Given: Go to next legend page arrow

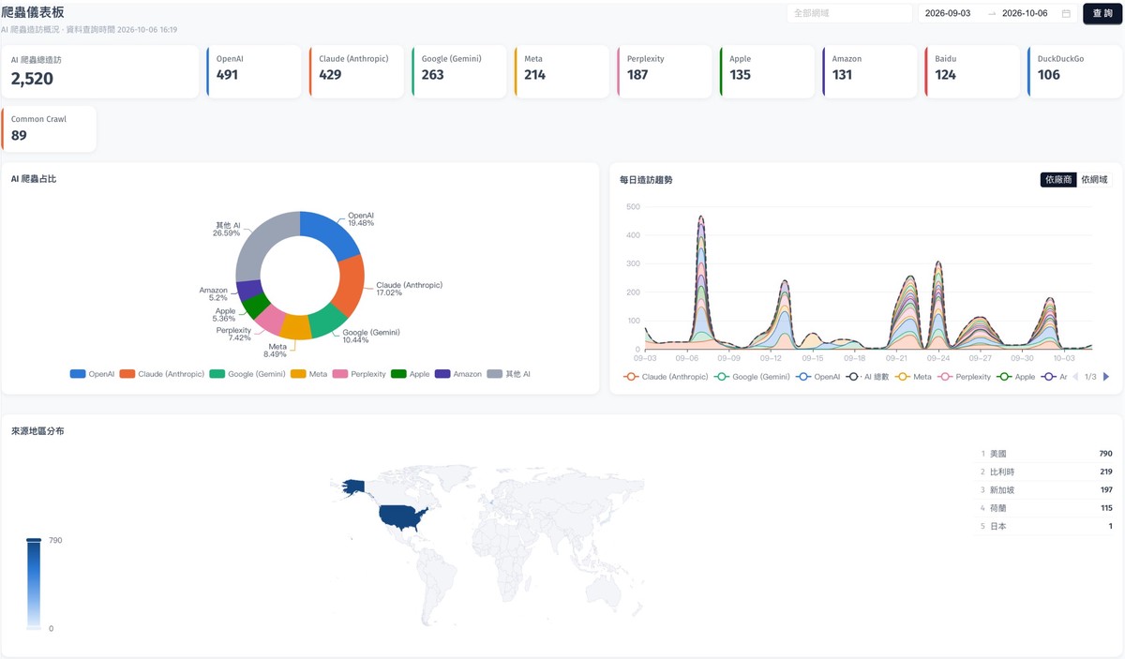Looking at the screenshot, I should pos(1106,377).
